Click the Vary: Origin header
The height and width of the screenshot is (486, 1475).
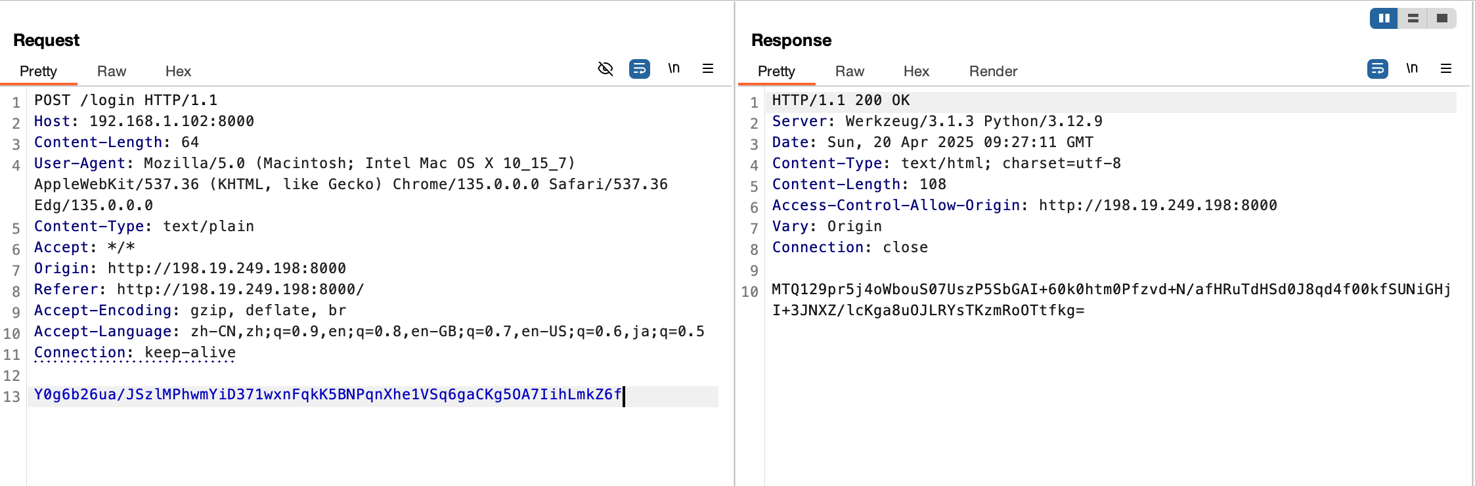point(827,227)
